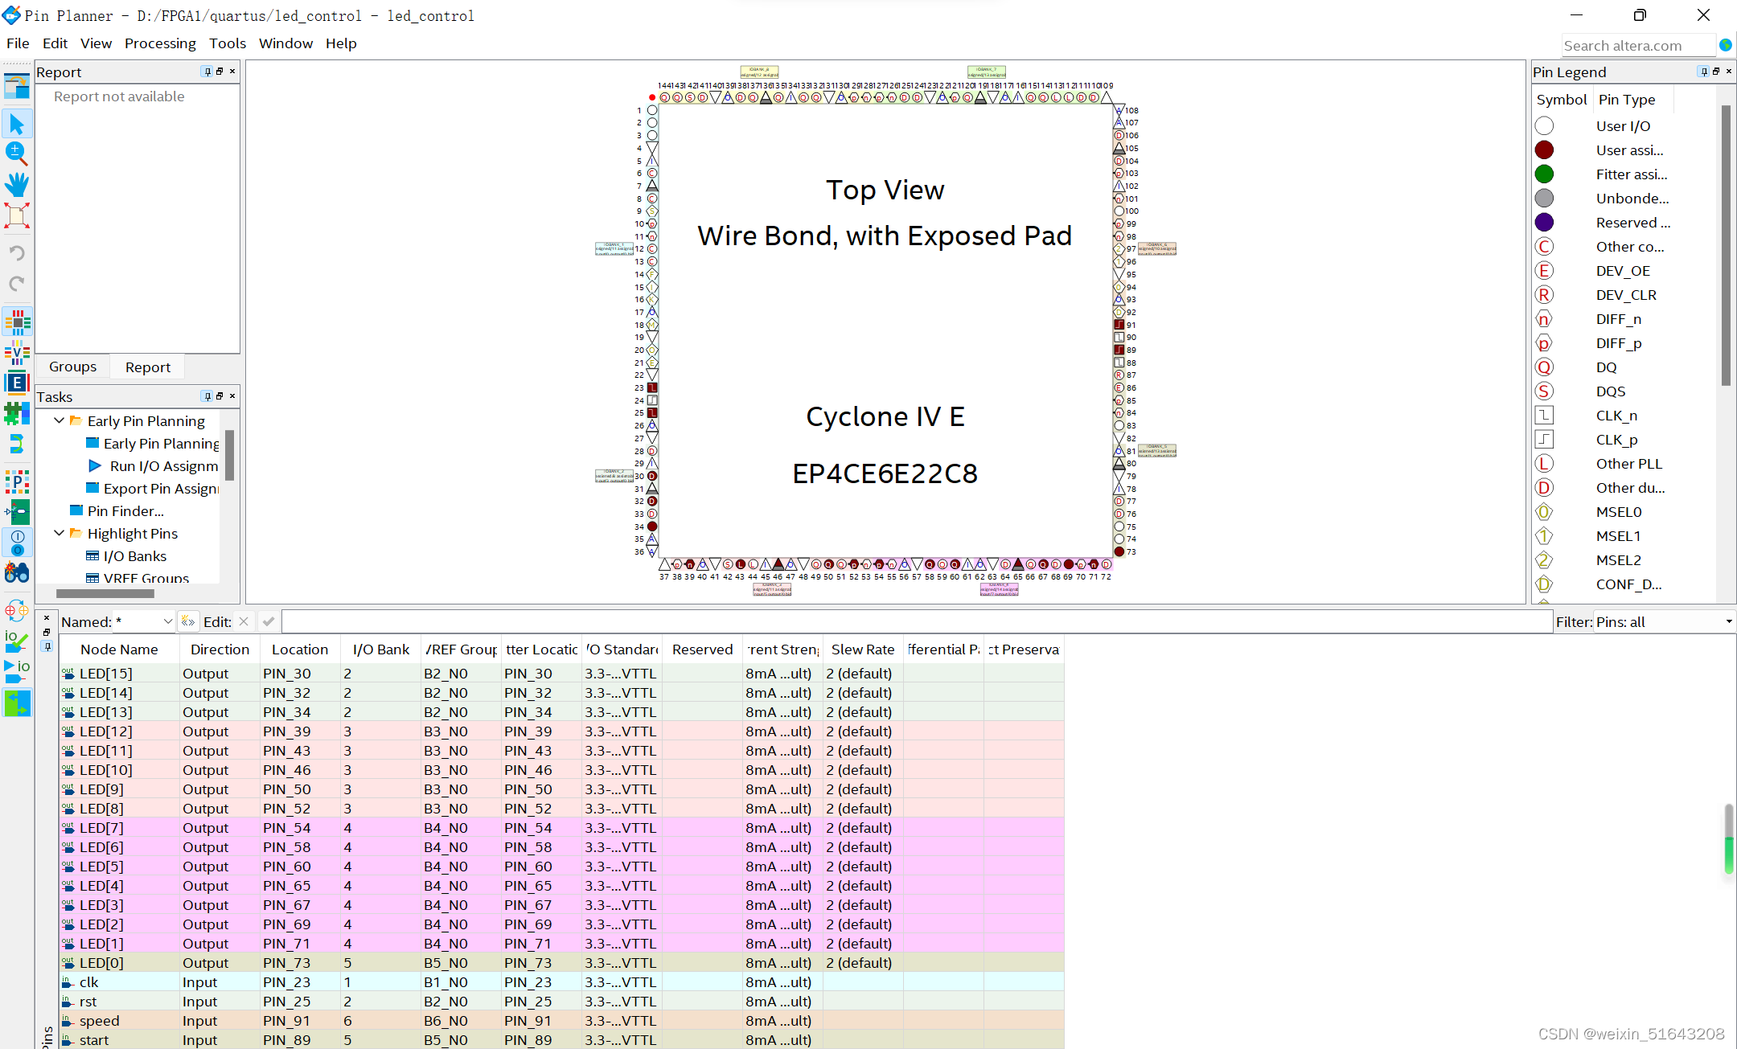Click the Search altera.com field
Screen dimensions: 1737x1049
[x=1638, y=46]
